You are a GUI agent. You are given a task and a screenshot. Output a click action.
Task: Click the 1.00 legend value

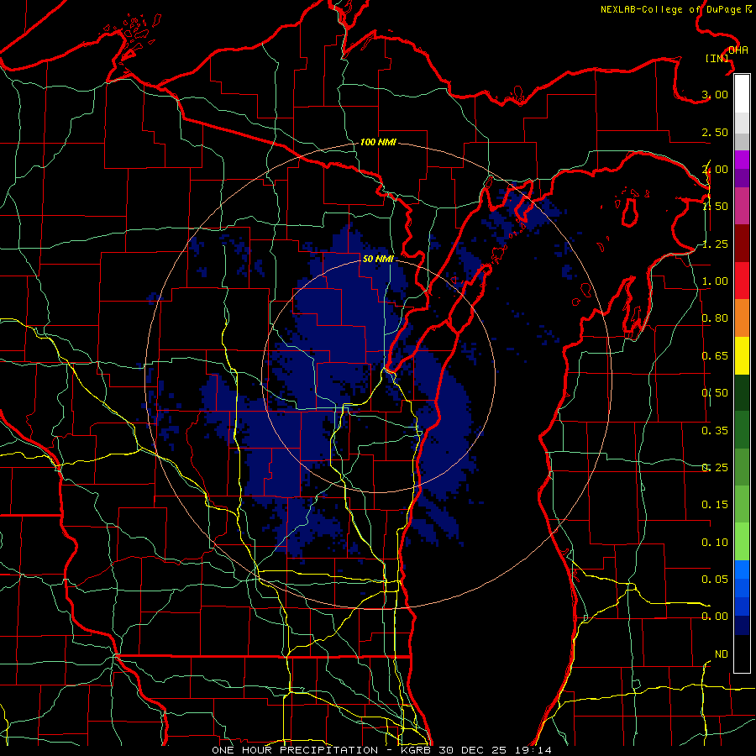[715, 281]
